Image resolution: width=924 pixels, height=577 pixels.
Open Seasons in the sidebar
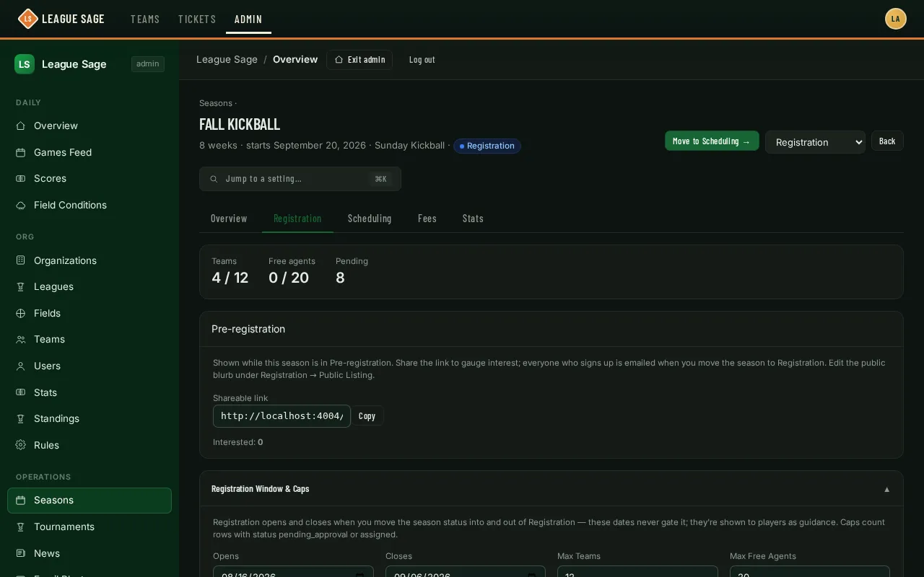90,501
